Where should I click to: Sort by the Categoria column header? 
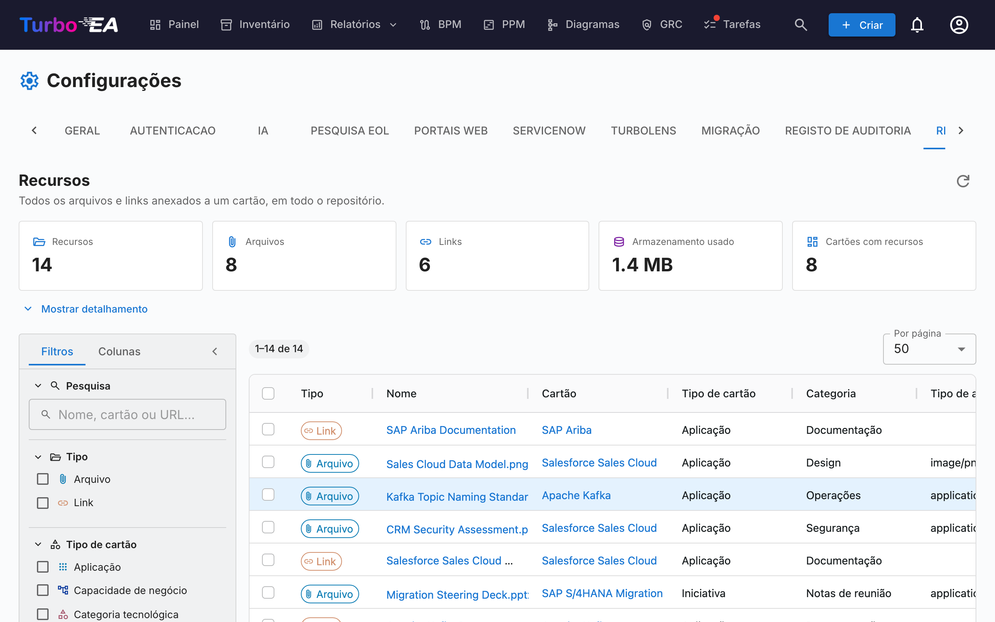click(831, 394)
